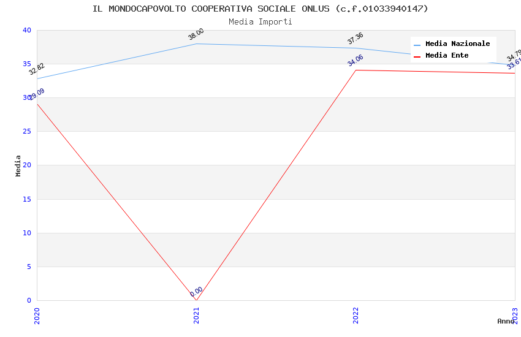Click the y-axis tick 5
The width and height of the screenshot is (521, 337).
coord(29,267)
